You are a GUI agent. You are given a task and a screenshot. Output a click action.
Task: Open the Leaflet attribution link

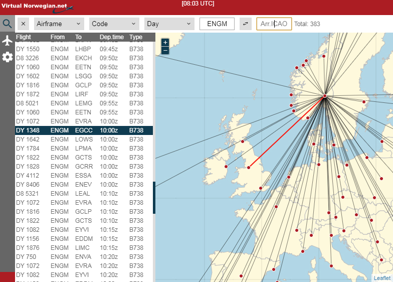[382, 278]
